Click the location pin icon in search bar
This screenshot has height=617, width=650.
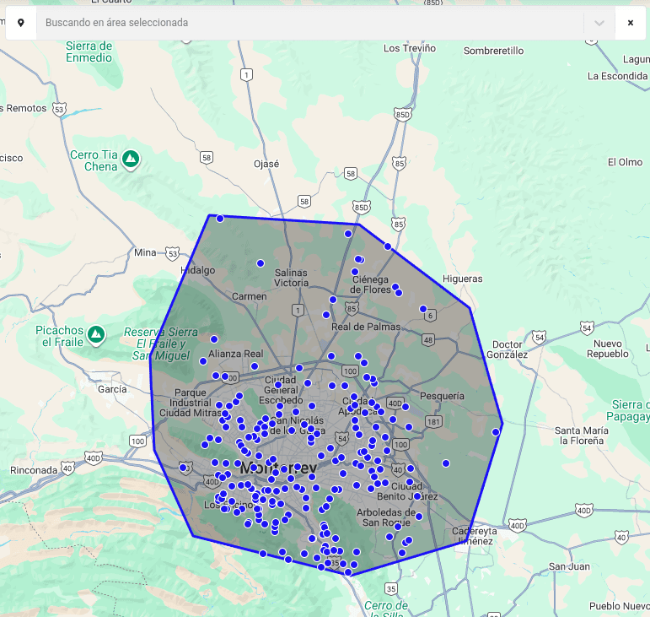click(20, 23)
